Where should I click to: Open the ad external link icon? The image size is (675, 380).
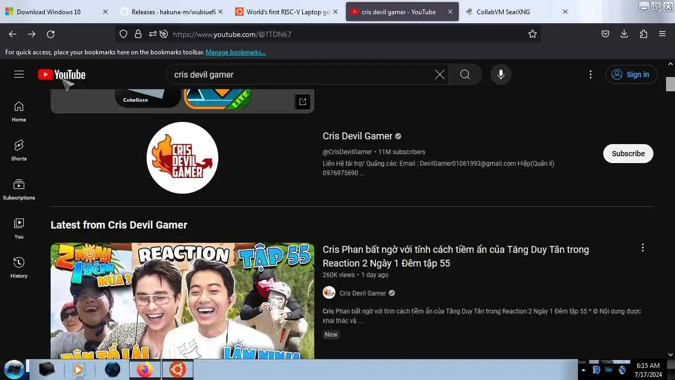coord(303,102)
